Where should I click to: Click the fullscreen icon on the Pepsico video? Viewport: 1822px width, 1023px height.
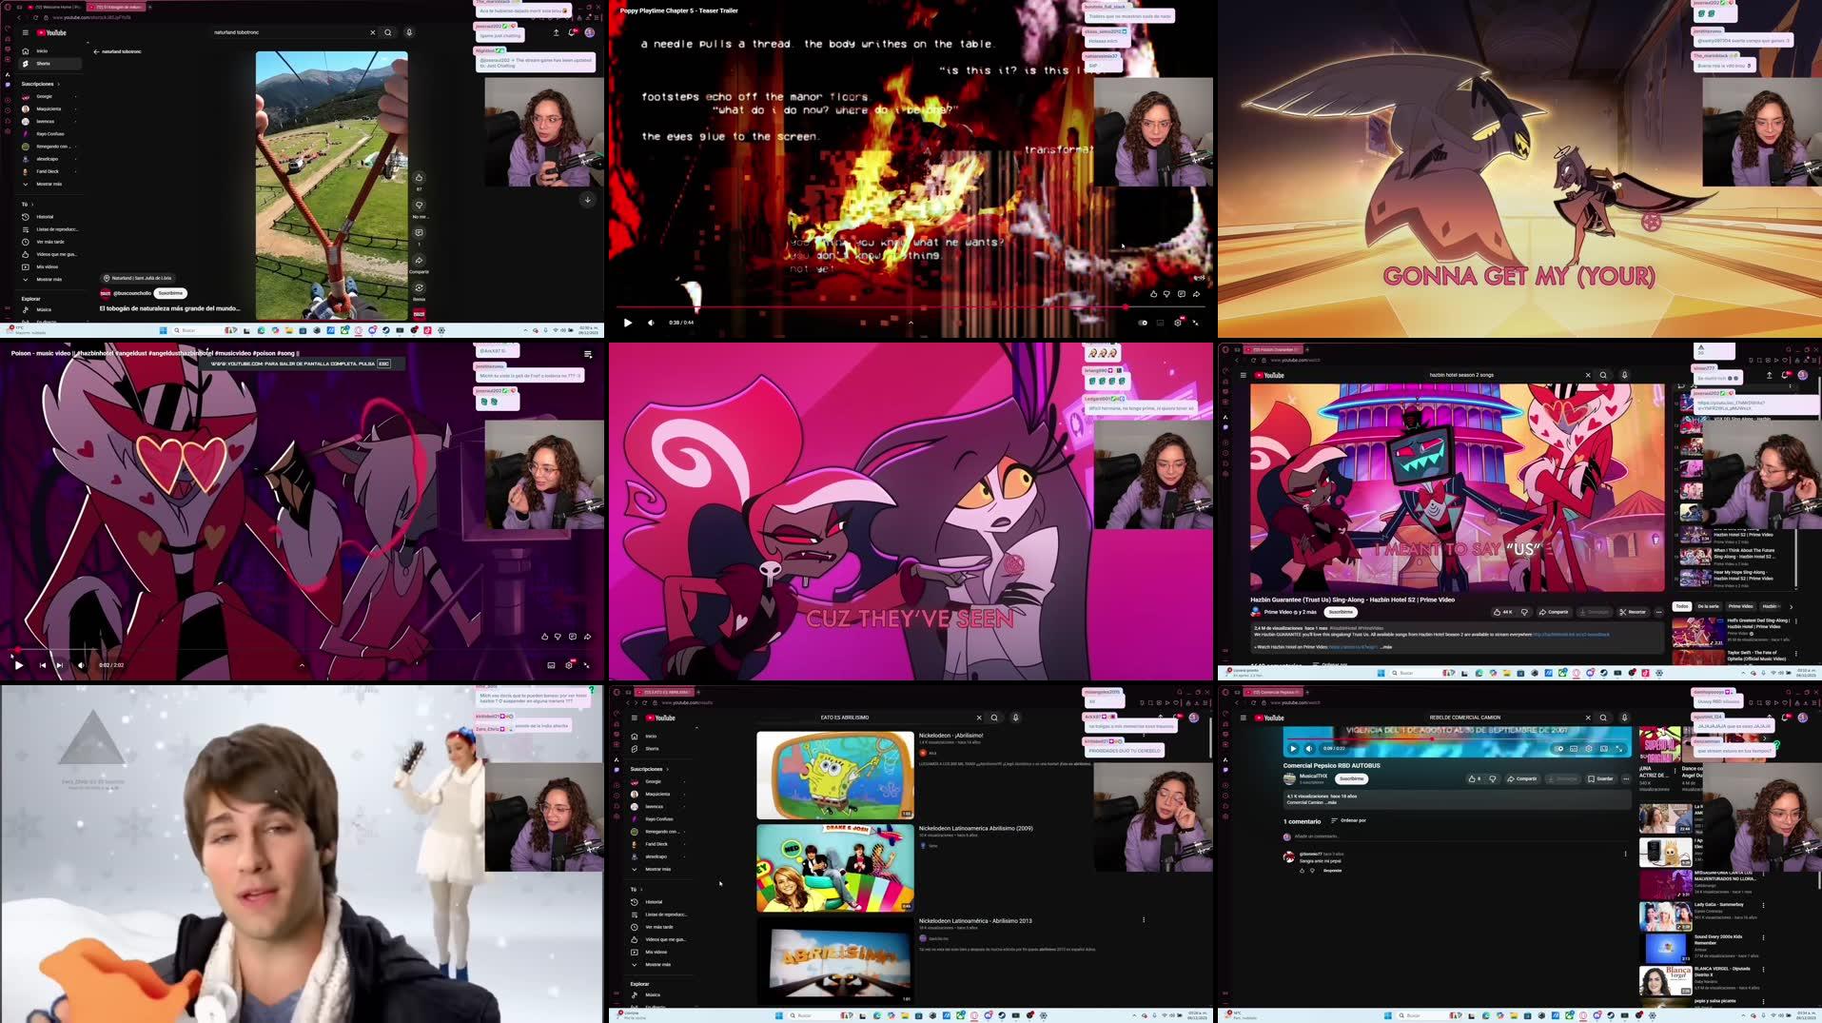(x=1619, y=749)
